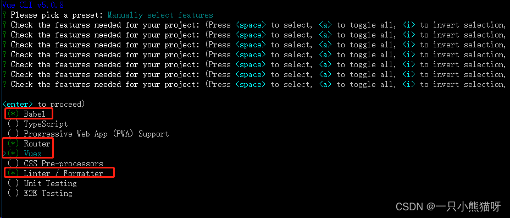The height and width of the screenshot is (218, 510).
Task: Check the TypeScript option
Action: (x=13, y=124)
